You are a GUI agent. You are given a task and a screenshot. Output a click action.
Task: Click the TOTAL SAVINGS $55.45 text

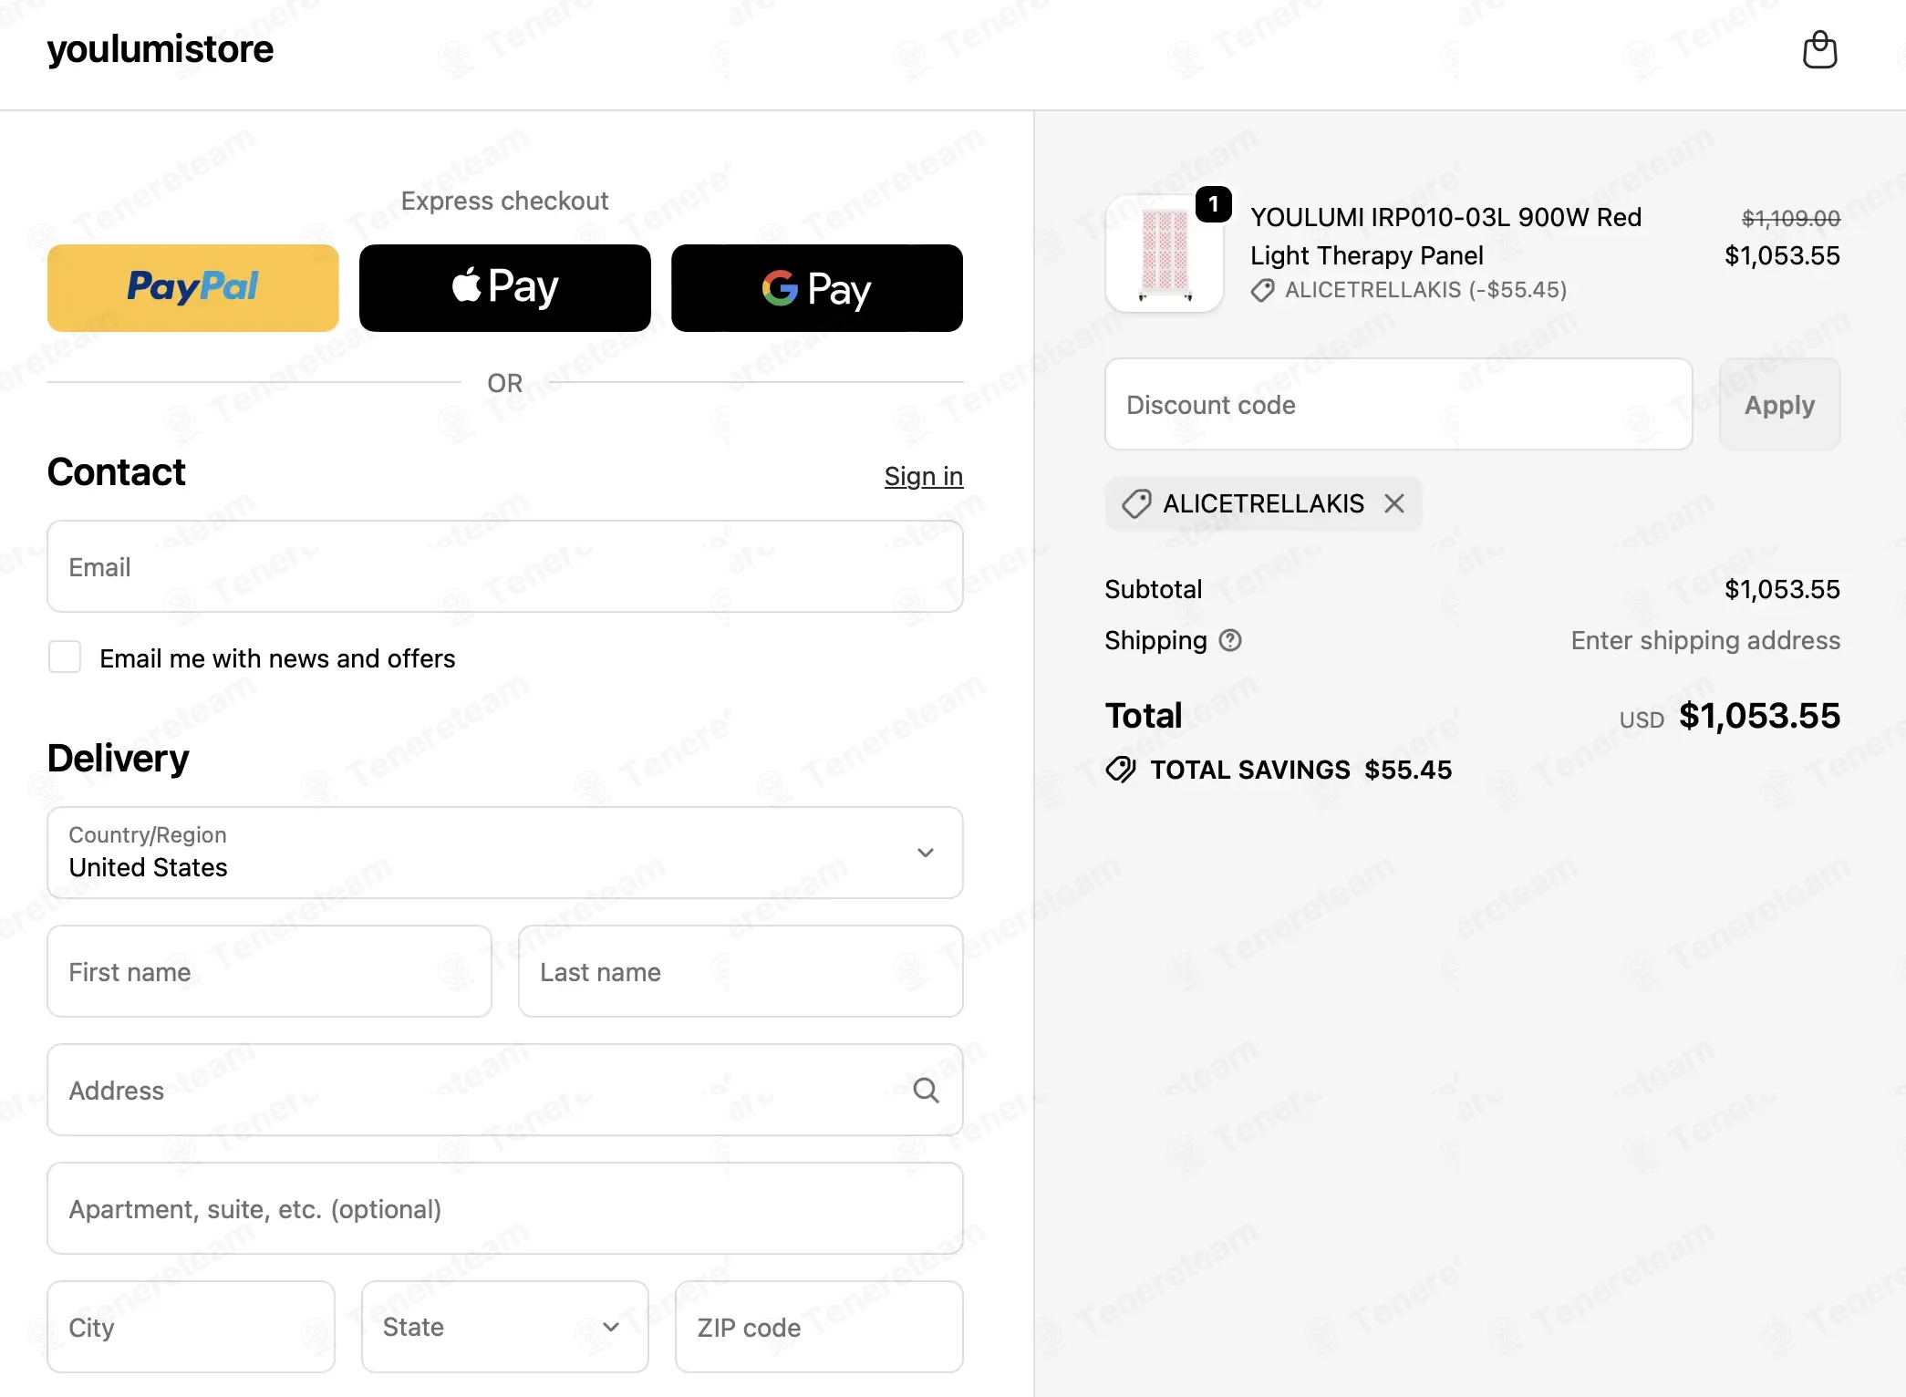click(x=1300, y=770)
